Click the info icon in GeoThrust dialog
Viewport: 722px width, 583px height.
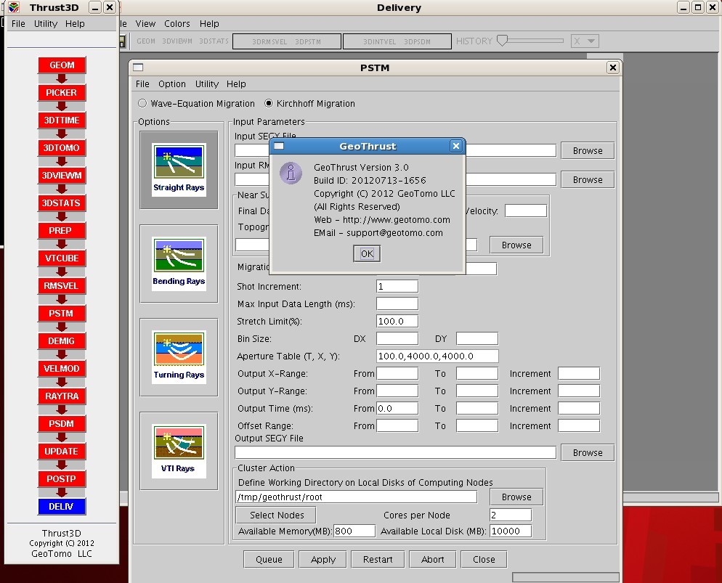pos(291,174)
